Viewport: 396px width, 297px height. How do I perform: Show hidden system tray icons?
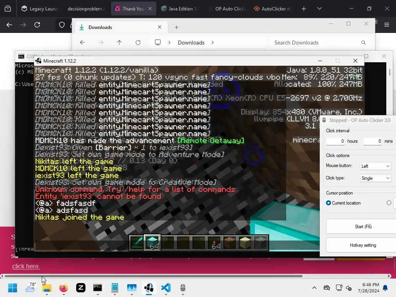pos(314,288)
